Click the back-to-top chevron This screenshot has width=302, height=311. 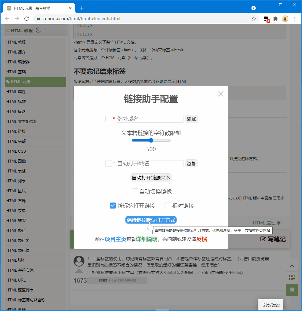pos(292,266)
